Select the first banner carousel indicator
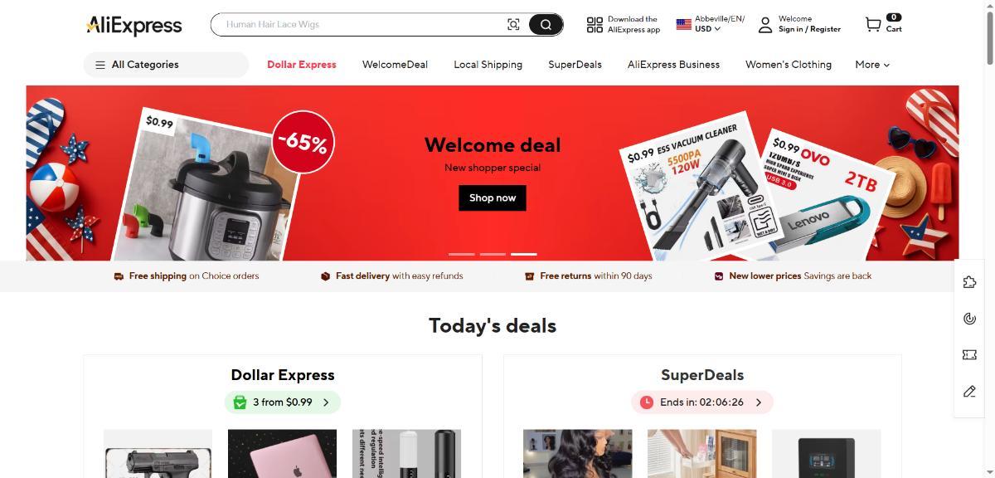The height and width of the screenshot is (478, 995). point(462,254)
